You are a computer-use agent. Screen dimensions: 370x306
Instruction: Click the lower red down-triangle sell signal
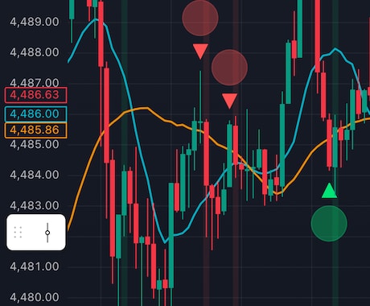(x=230, y=101)
